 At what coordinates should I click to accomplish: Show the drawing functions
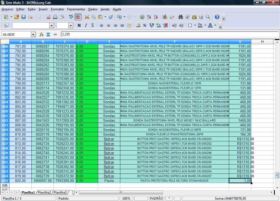(172, 17)
